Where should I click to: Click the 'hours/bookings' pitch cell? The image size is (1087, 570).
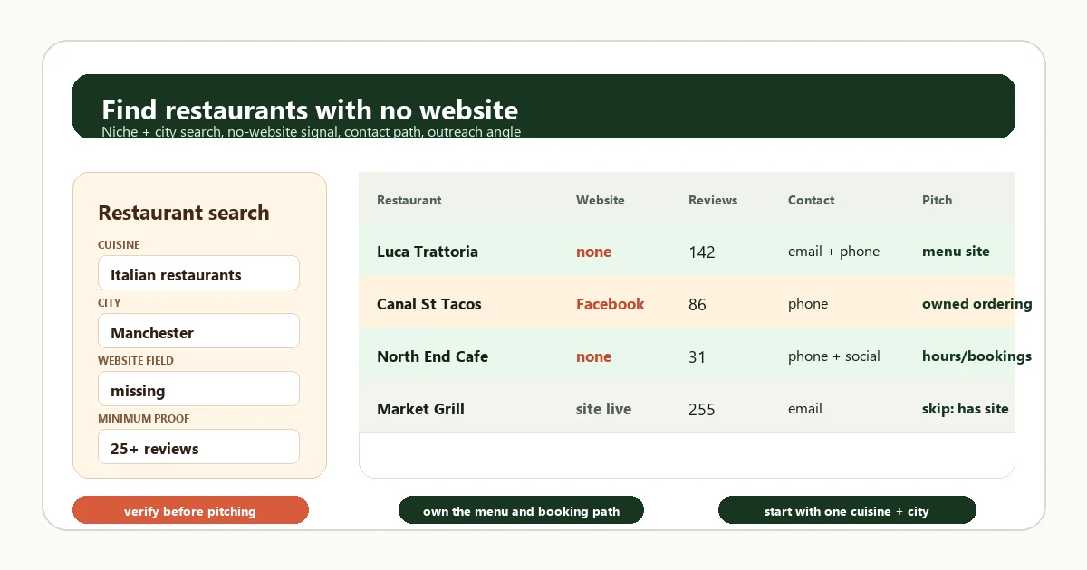tap(976, 356)
